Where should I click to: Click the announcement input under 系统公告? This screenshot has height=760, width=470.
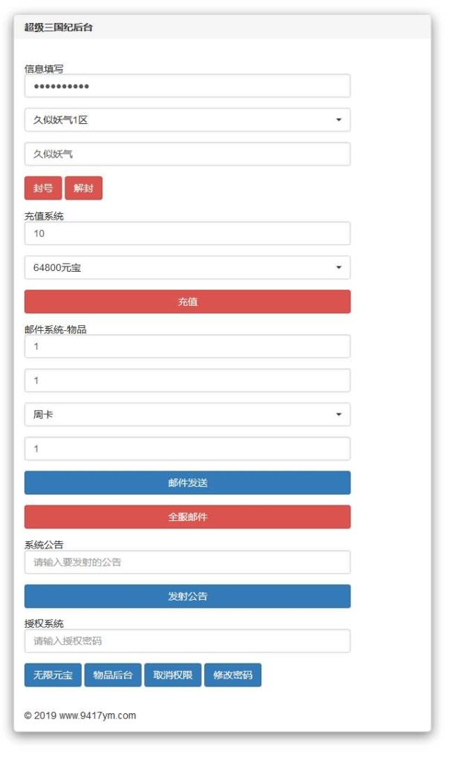187,562
